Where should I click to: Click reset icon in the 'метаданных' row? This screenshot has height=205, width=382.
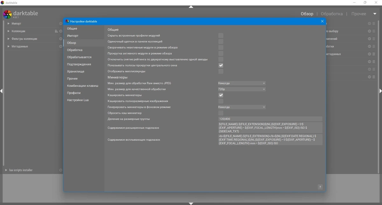[x=370, y=54]
